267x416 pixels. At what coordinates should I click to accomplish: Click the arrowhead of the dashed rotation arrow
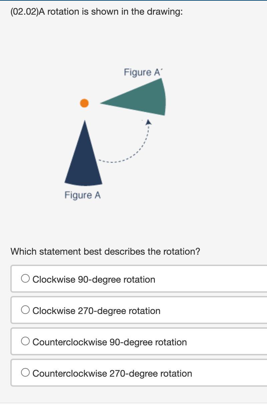point(149,122)
